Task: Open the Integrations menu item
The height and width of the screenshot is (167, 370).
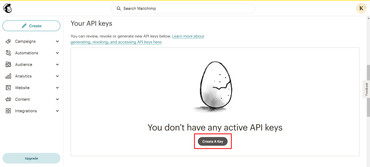Action: pos(26,111)
